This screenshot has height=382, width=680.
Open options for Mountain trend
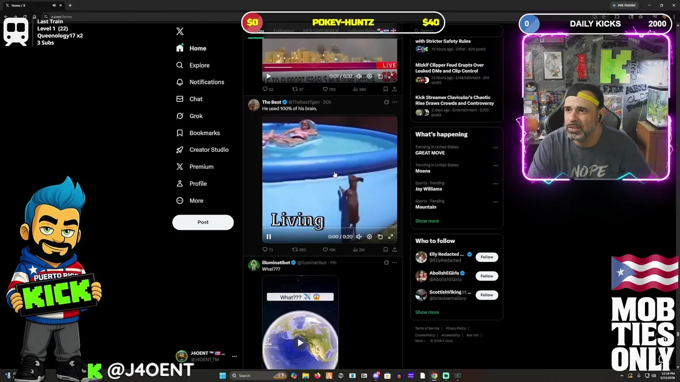tap(495, 202)
